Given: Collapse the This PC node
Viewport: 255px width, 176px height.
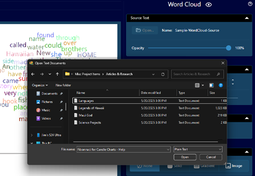Looking at the screenshot, I should 32,143.
